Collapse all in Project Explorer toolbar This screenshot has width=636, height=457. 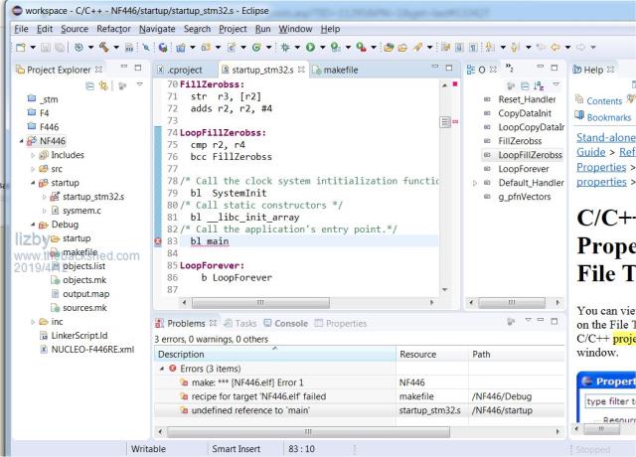pyautogui.click(x=89, y=86)
